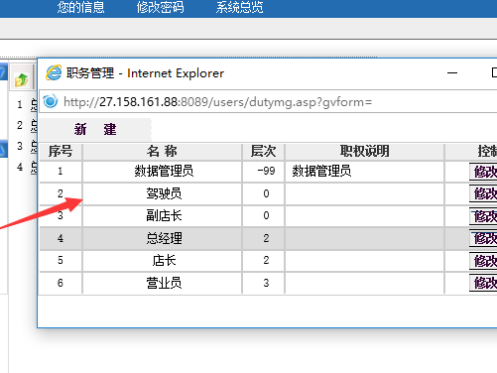Screen dimensions: 497x373
Task: Click the Internet Explorer logo in title bar
Action: (54, 72)
